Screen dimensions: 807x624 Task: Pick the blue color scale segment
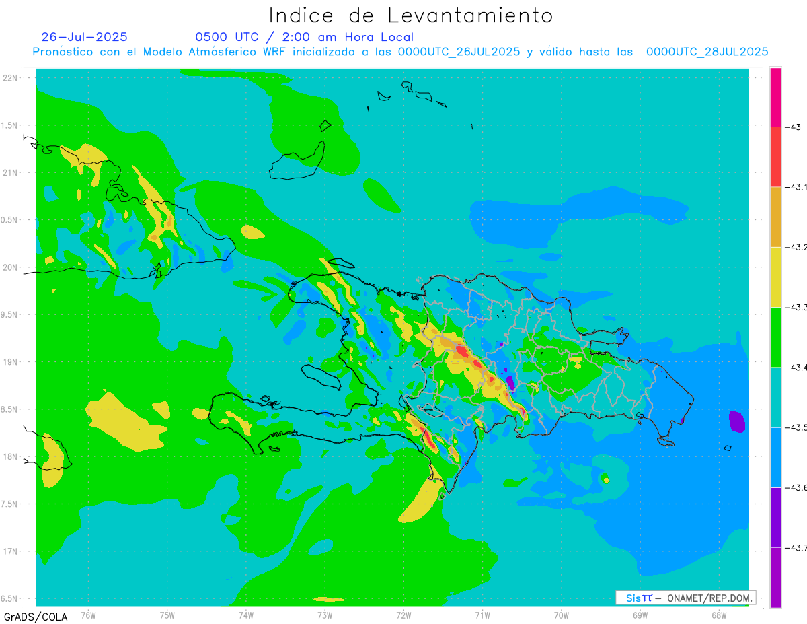775,457
